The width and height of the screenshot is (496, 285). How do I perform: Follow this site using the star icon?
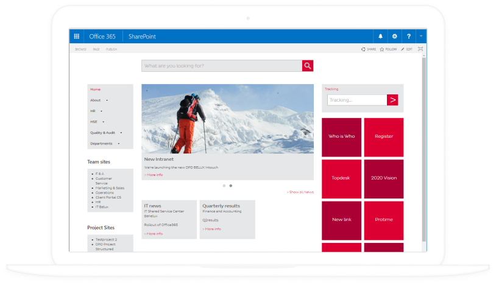tap(382, 49)
